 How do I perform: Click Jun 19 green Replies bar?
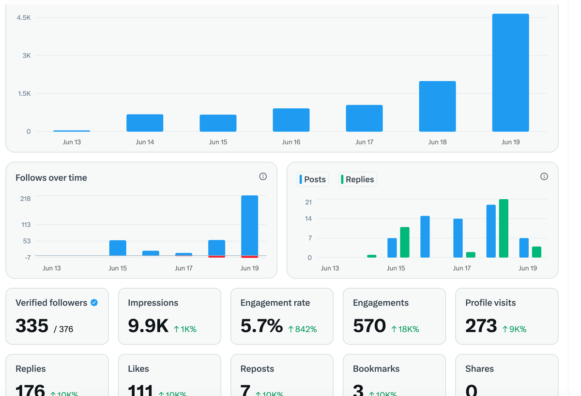tap(536, 252)
